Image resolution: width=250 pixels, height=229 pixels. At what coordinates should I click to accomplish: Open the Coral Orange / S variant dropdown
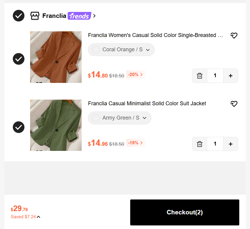point(121,49)
